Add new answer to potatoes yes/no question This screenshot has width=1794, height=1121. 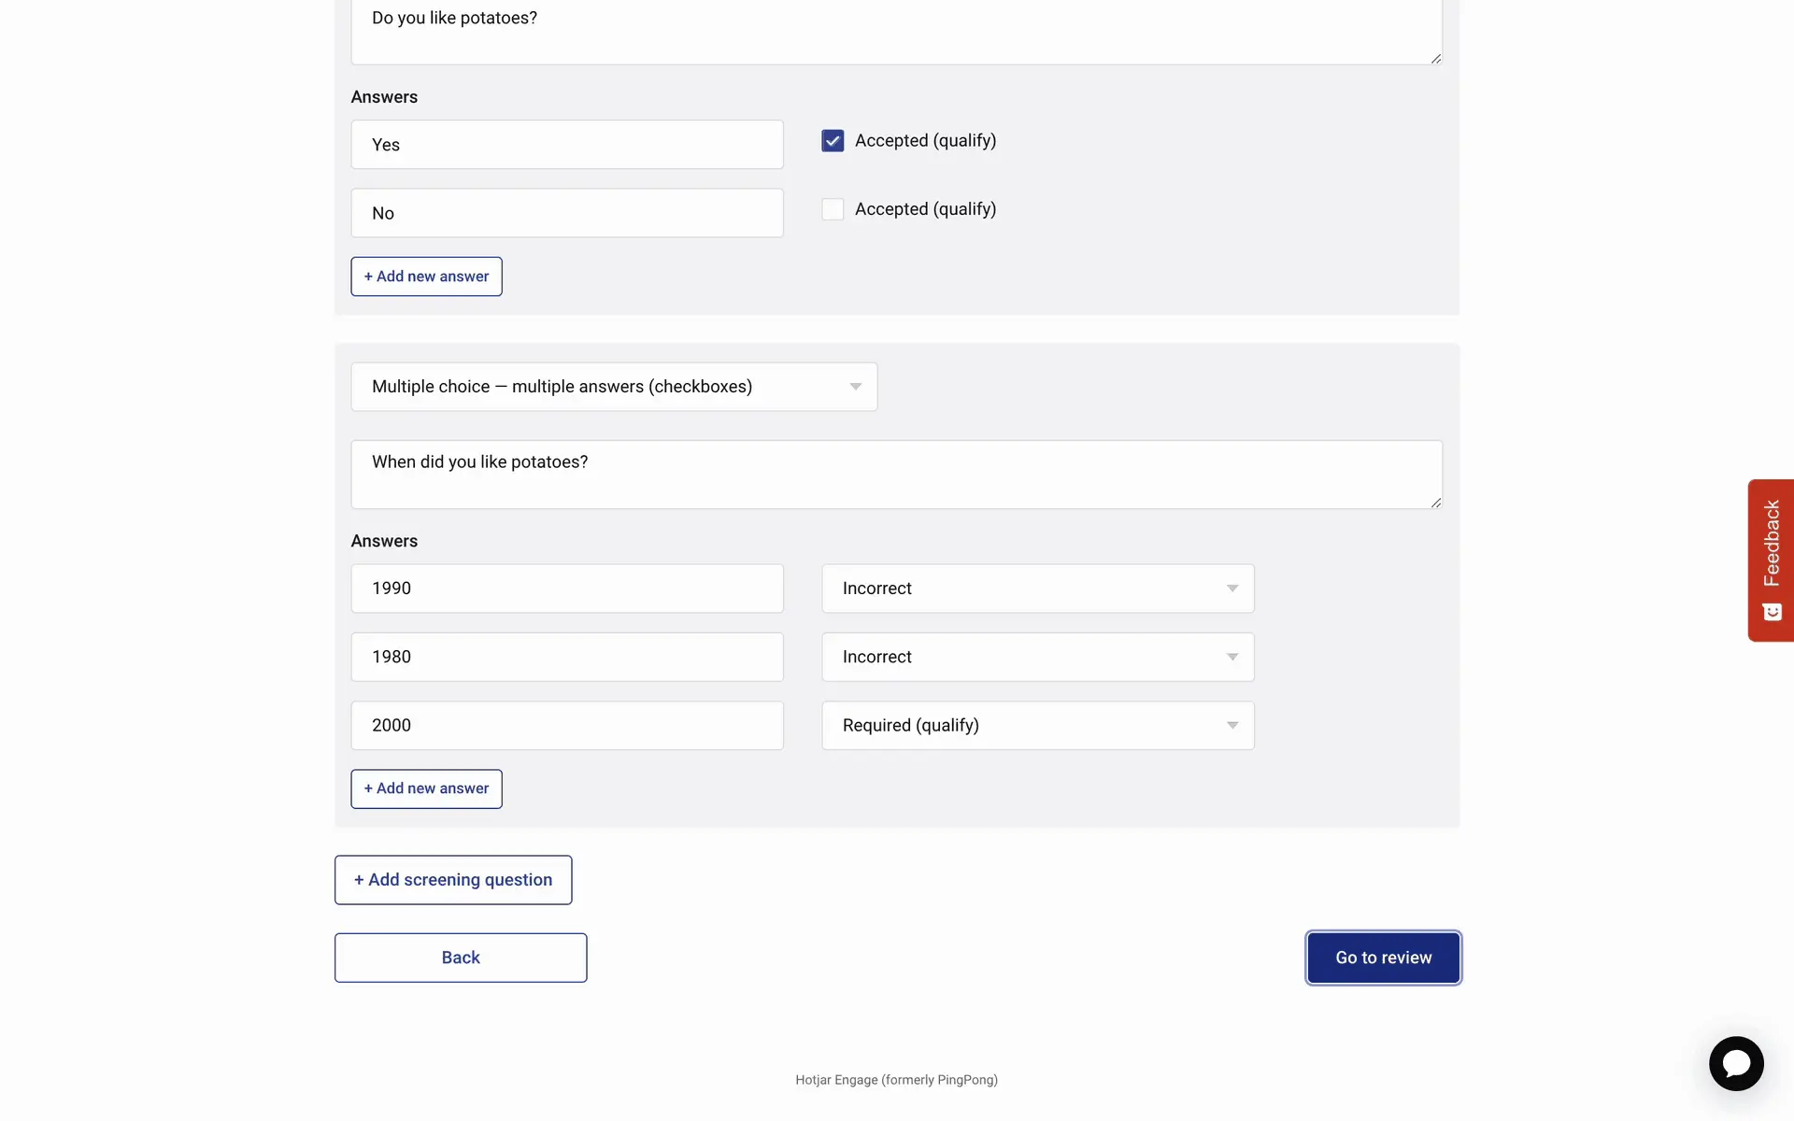pos(426,277)
